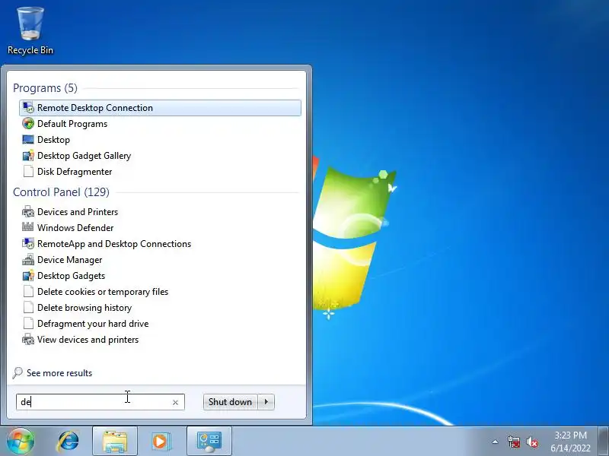The height and width of the screenshot is (456, 609).
Task: Click the Windows Start orb
Action: pyautogui.click(x=21, y=441)
